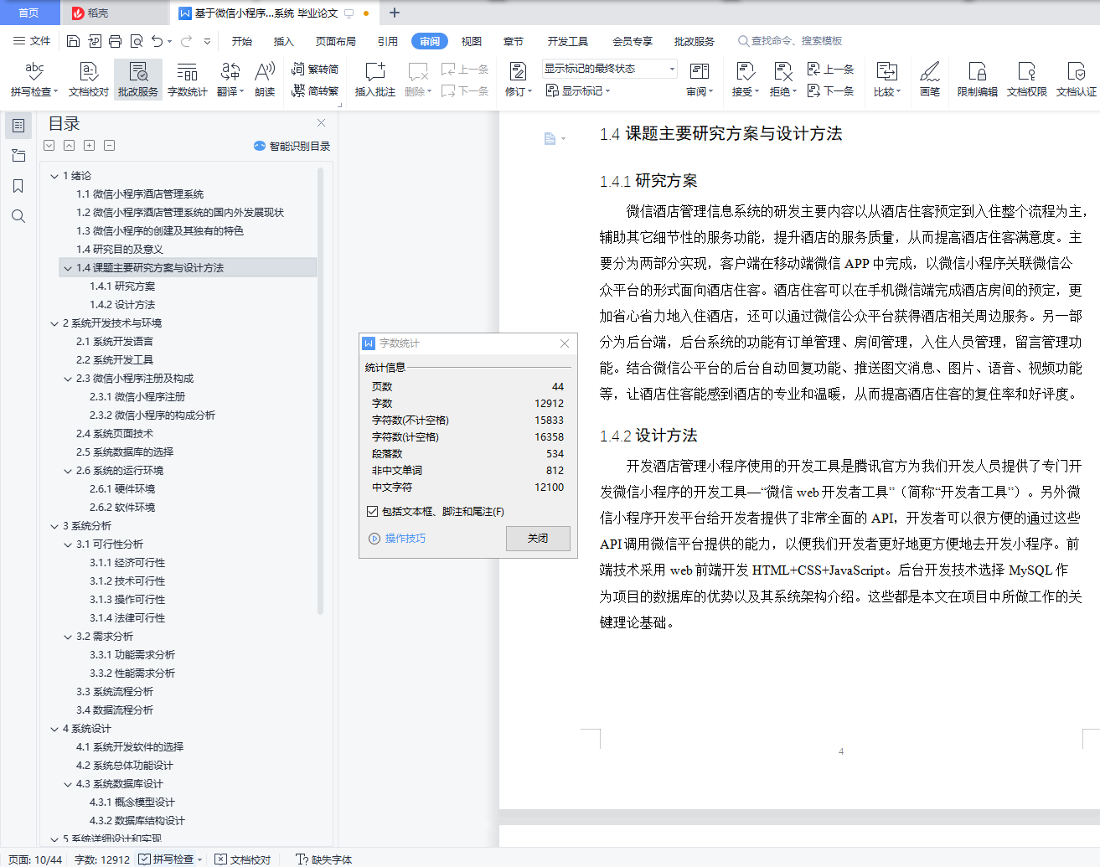Collapse the 1 绪论 outline node
The width and height of the screenshot is (1100, 867).
point(54,176)
